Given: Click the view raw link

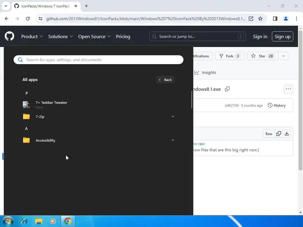Looking at the screenshot, I should [x=199, y=144].
